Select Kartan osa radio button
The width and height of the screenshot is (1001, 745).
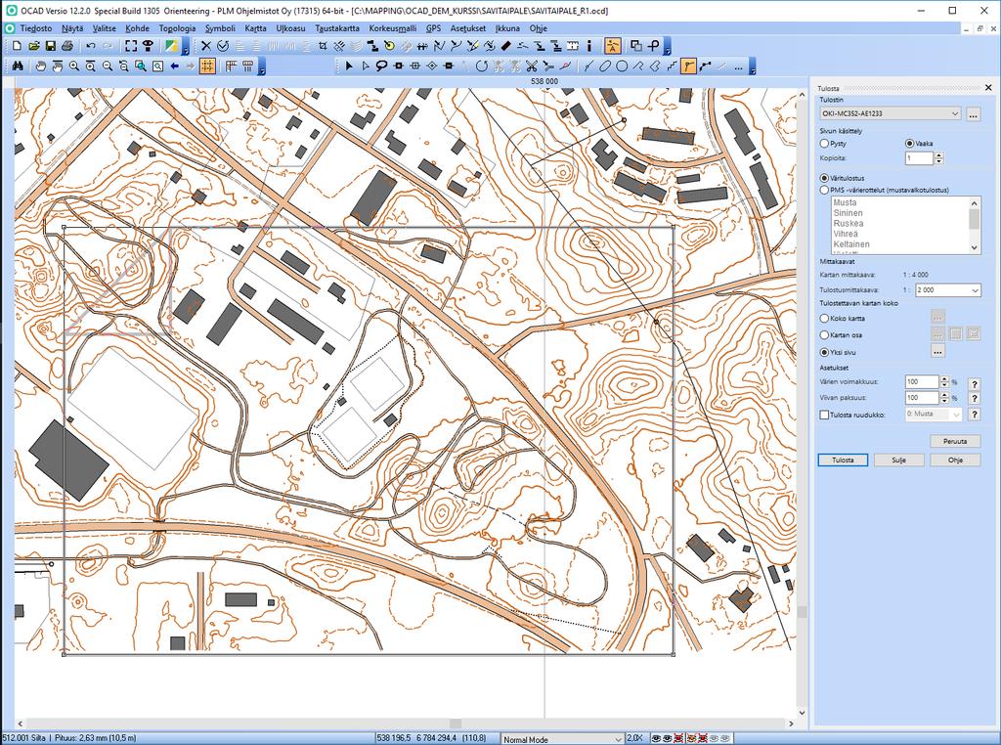pos(824,335)
